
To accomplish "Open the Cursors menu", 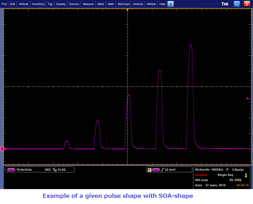I will (74, 4).
